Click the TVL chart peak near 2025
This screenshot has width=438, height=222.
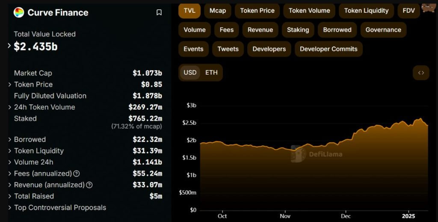[x=421, y=118]
